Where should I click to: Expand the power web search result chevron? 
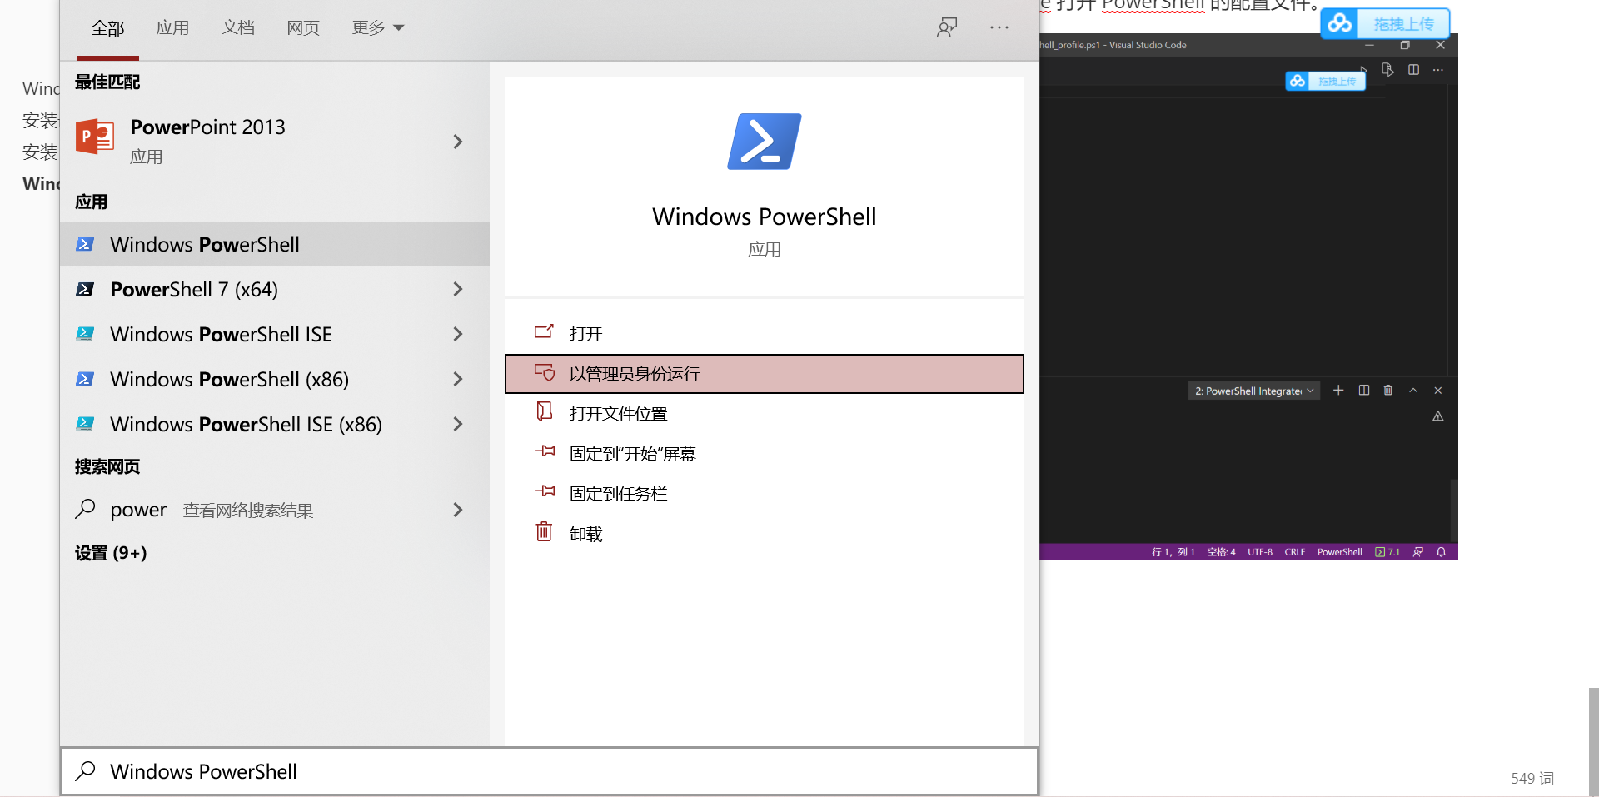(x=457, y=510)
